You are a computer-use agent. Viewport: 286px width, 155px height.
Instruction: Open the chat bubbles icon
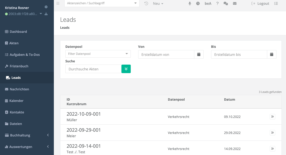coord(226,4)
